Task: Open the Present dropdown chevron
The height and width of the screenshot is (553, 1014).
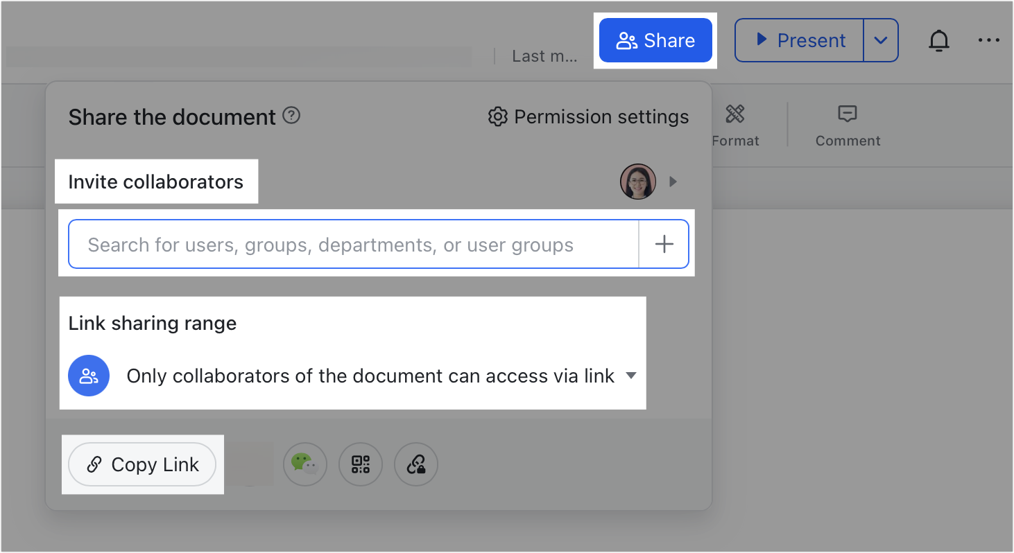Action: click(880, 41)
